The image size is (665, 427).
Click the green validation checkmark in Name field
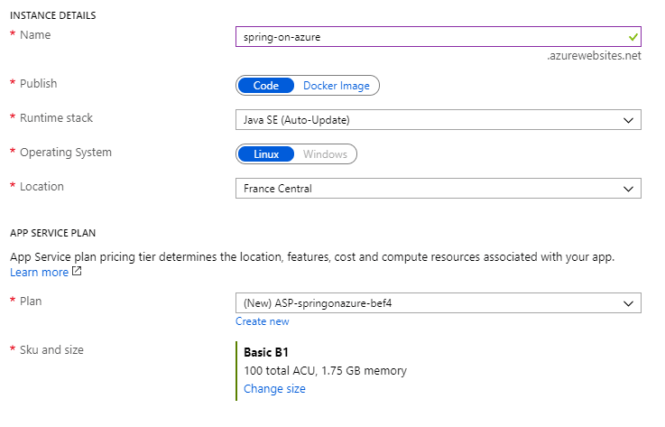(633, 37)
